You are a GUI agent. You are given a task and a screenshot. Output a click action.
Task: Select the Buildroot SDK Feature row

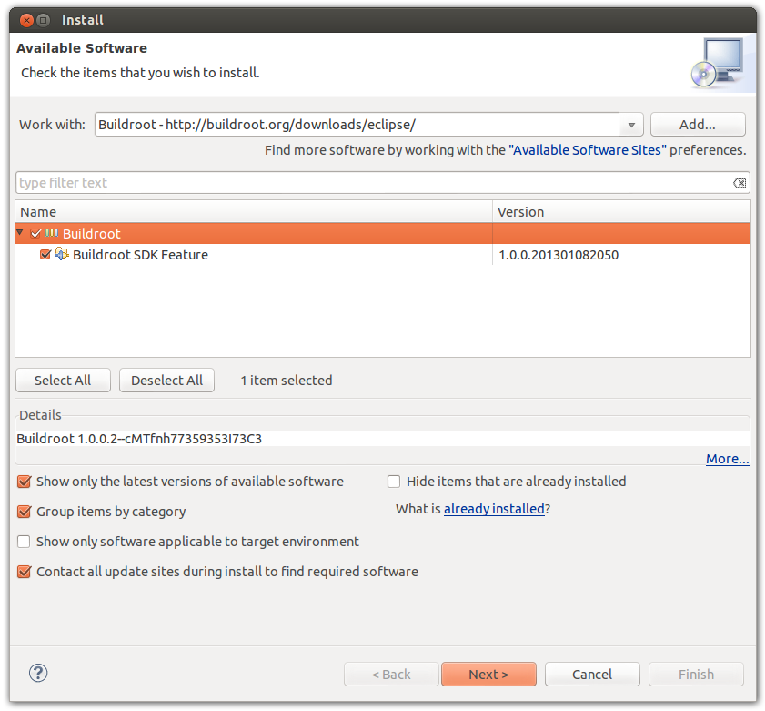click(383, 254)
